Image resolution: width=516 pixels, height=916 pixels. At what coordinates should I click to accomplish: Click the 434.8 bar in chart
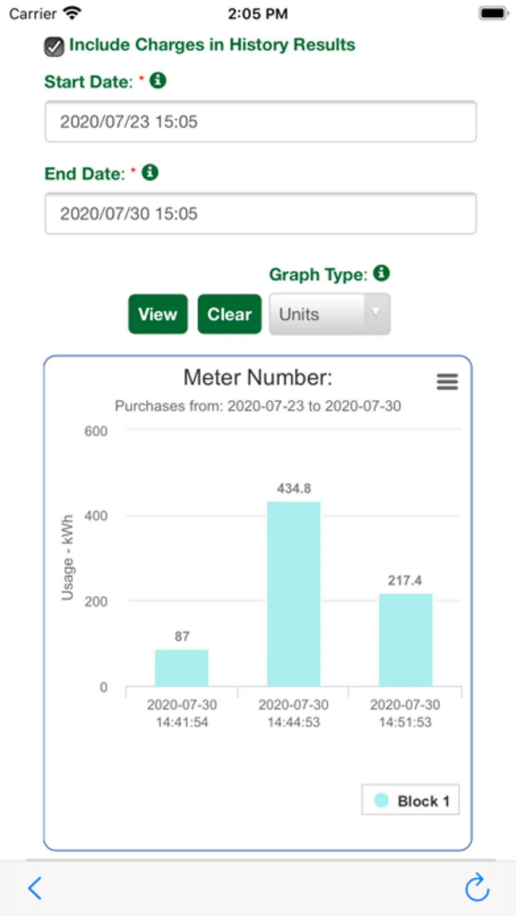[294, 593]
